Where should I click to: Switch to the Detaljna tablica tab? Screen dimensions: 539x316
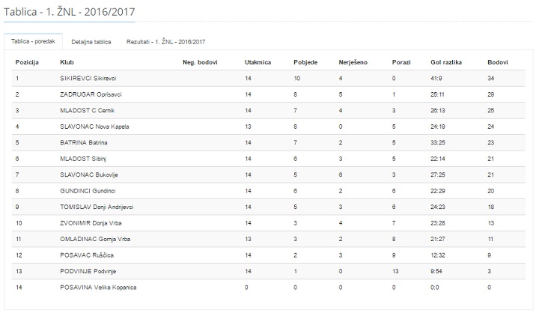coord(91,42)
